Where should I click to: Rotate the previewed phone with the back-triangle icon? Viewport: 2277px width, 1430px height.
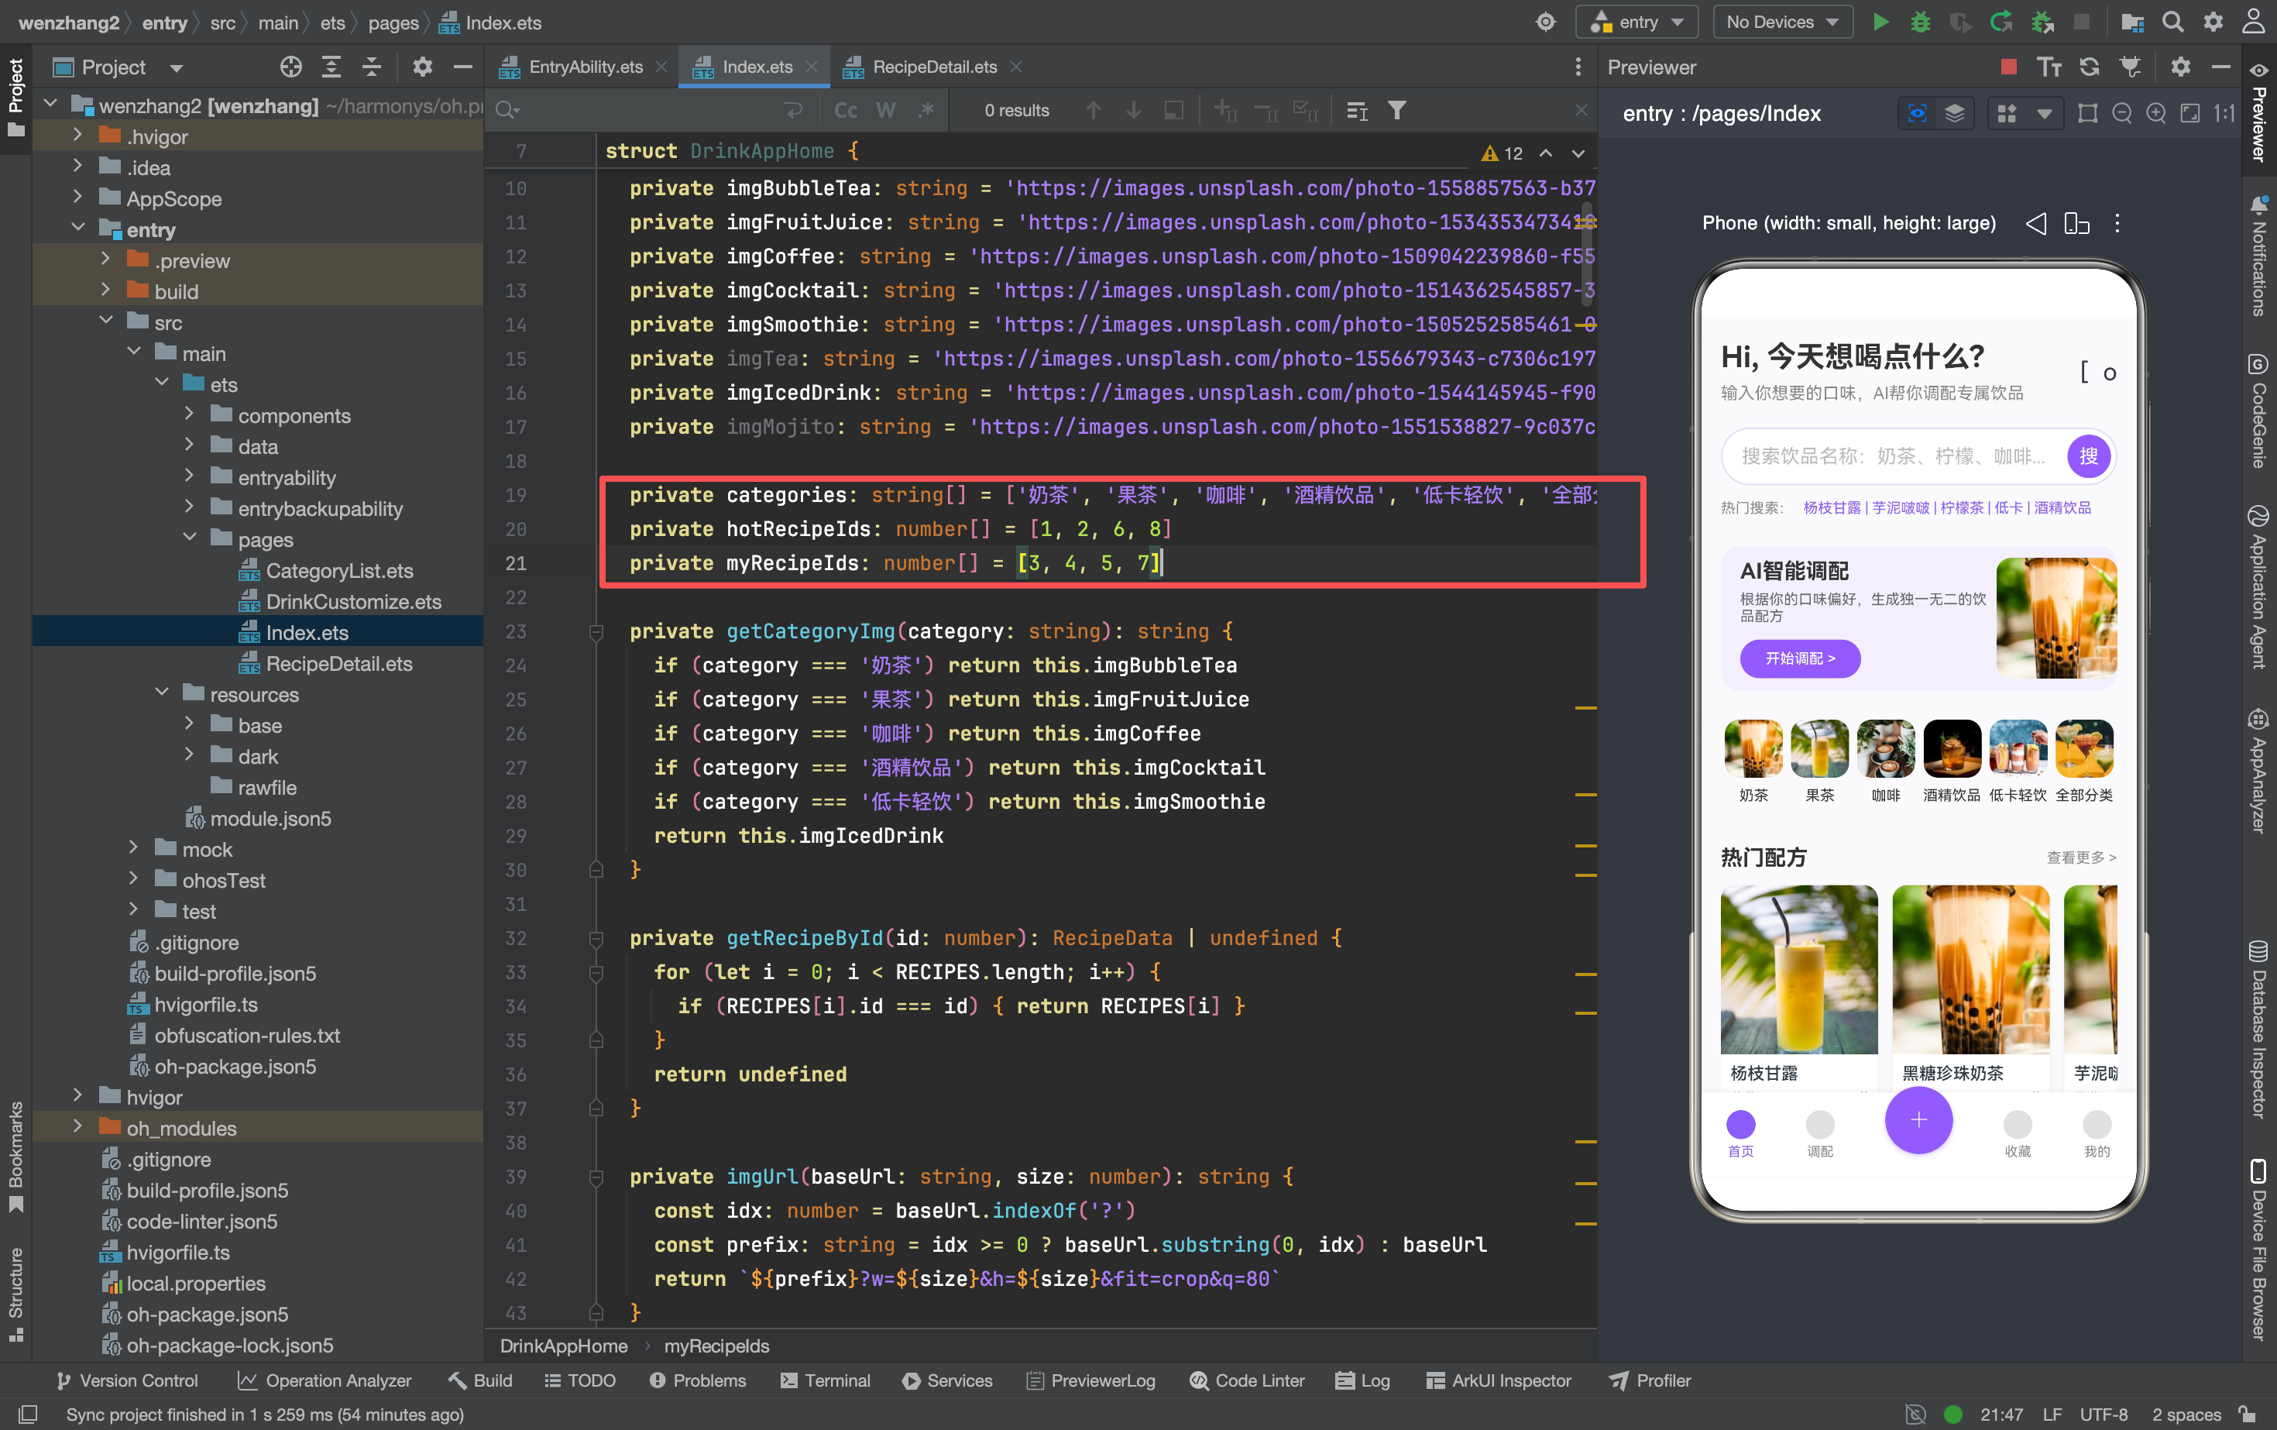tap(2036, 223)
